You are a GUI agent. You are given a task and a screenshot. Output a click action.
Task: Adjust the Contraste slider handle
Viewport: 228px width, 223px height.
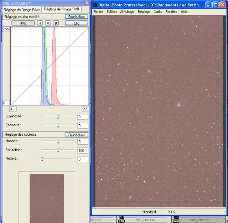58,125
